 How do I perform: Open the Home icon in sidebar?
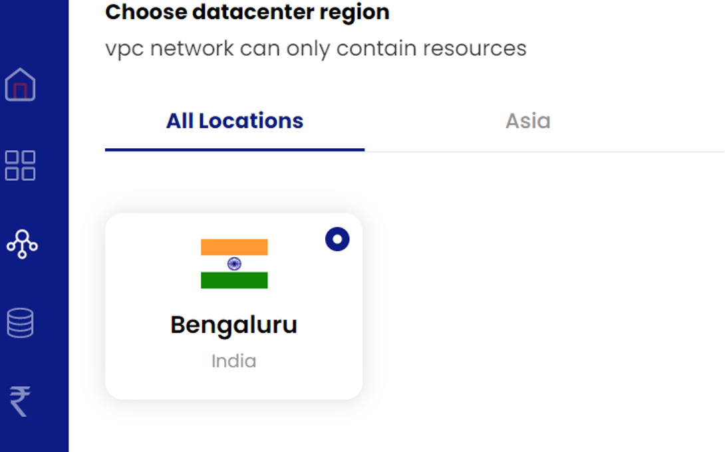(x=20, y=85)
